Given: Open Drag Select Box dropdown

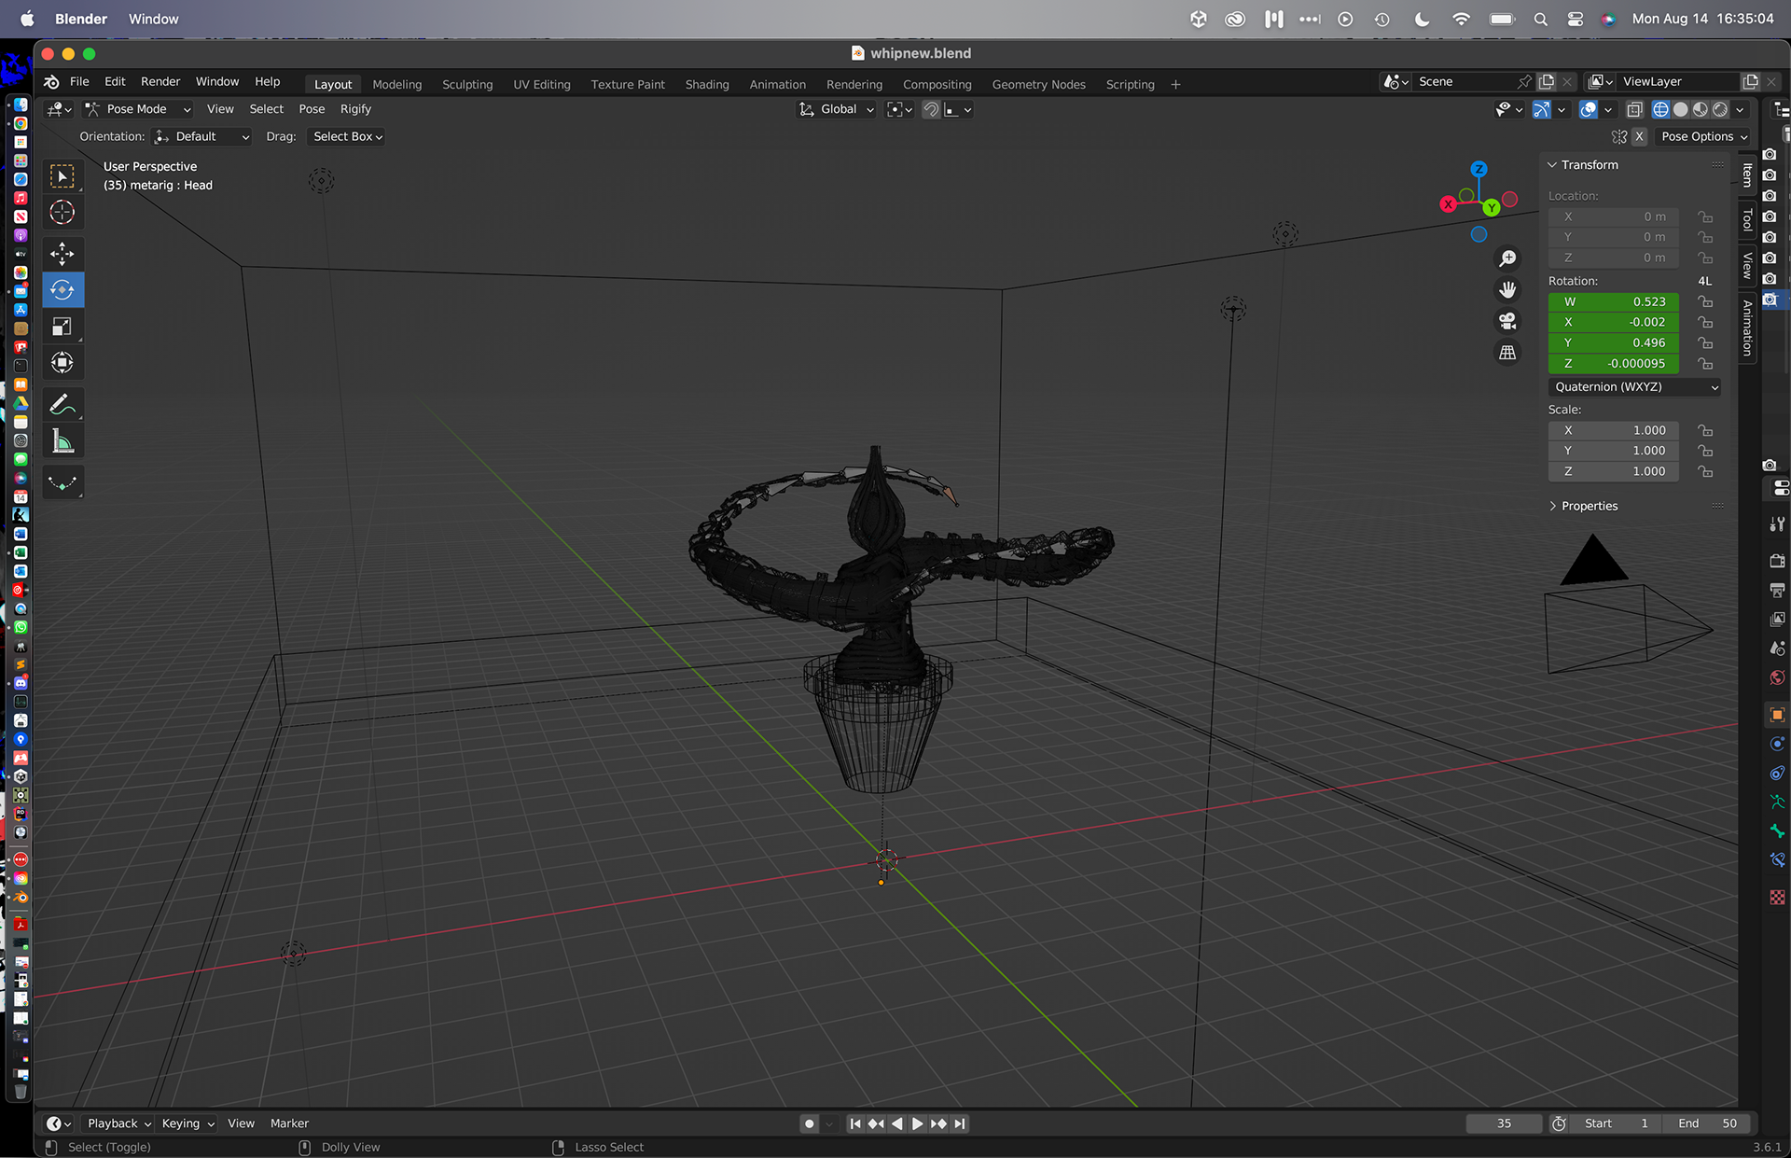Looking at the screenshot, I should (347, 136).
